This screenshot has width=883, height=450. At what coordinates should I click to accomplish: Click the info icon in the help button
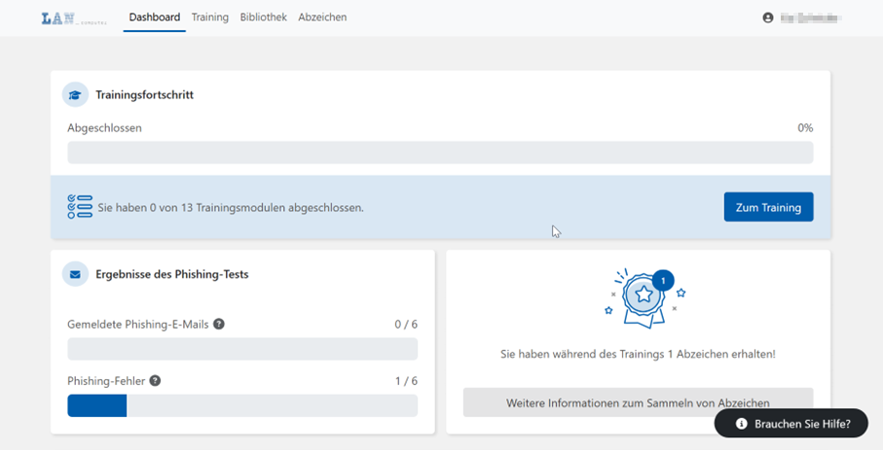[x=741, y=424]
